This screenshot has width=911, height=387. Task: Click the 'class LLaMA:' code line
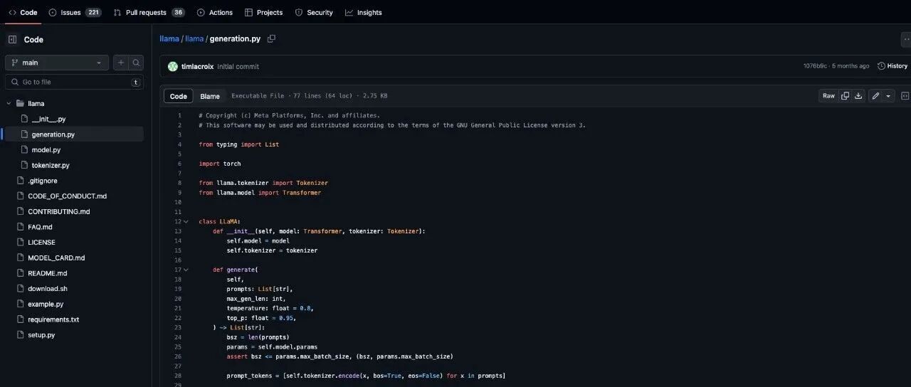(x=220, y=221)
